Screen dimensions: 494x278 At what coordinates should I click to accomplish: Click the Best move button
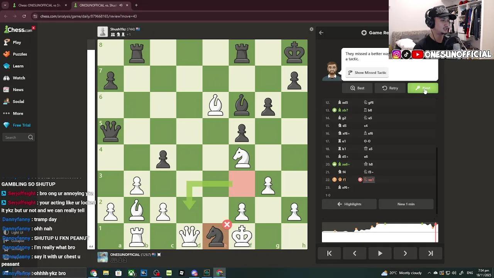tap(357, 88)
